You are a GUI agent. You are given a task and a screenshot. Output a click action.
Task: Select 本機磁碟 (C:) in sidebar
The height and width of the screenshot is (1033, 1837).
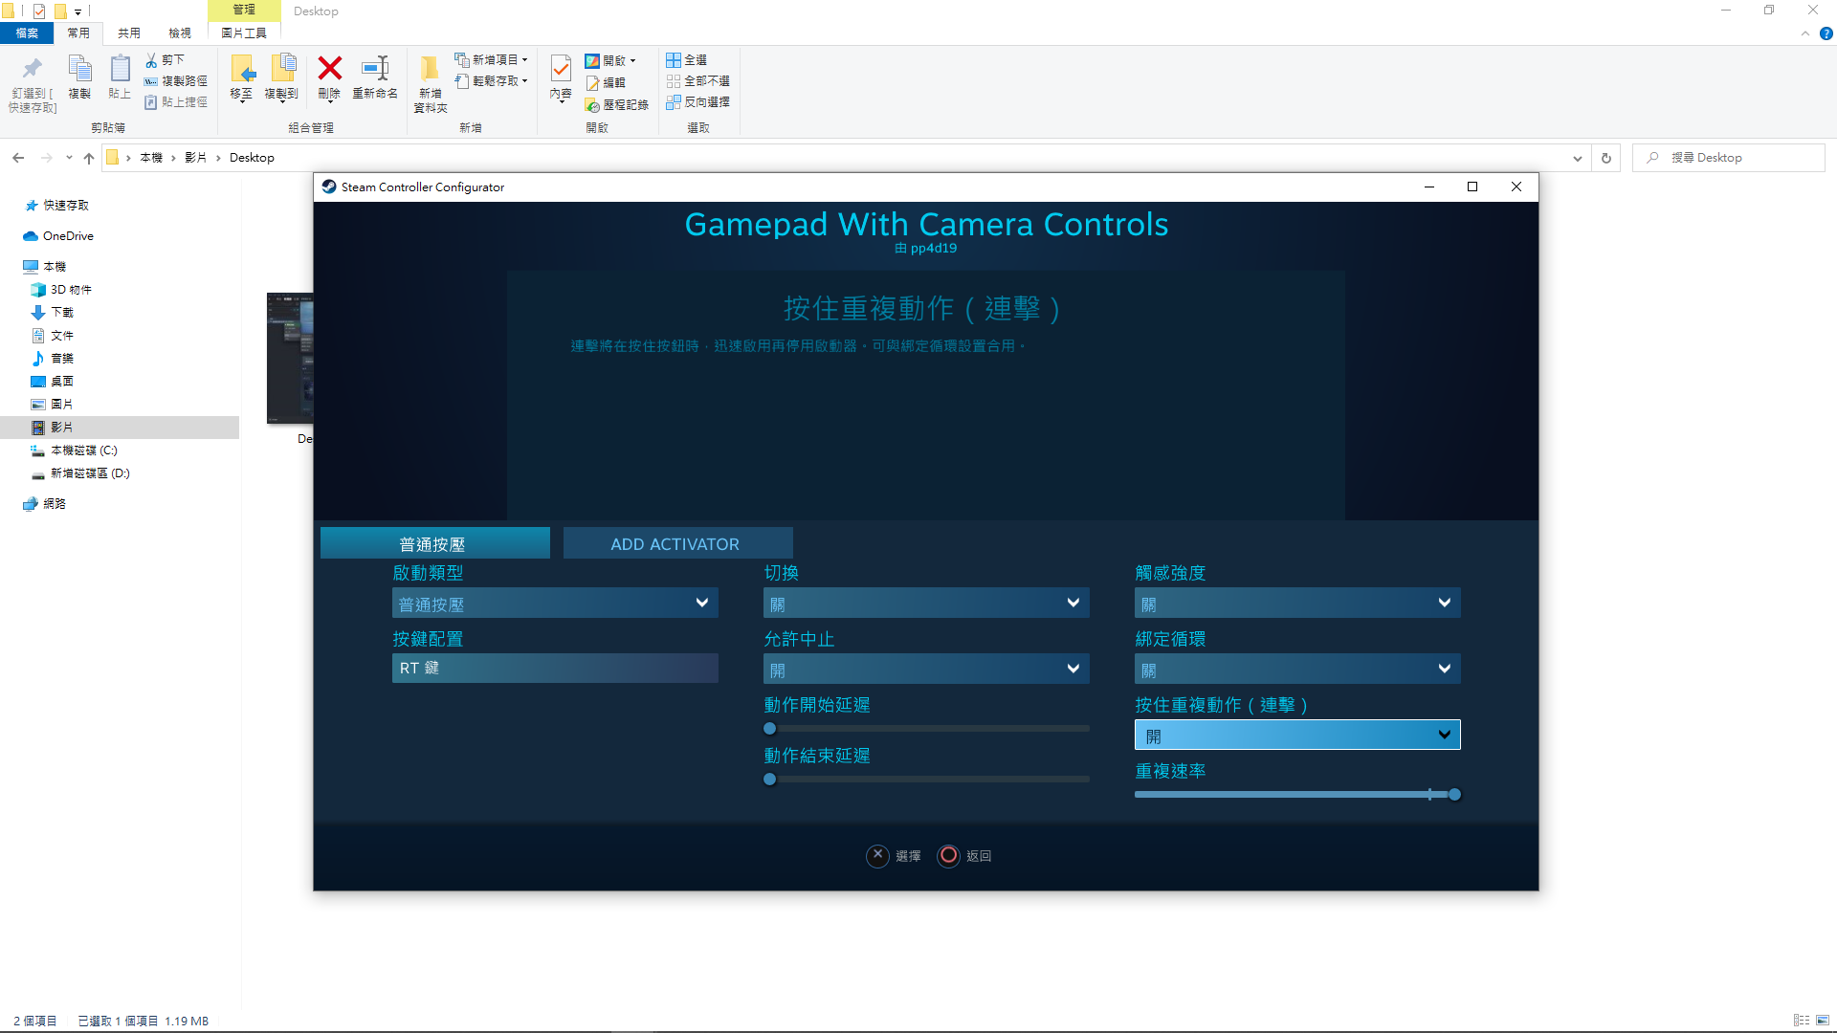(x=83, y=451)
